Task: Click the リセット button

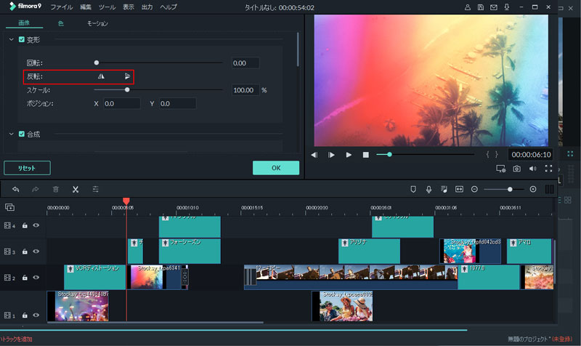Action: pyautogui.click(x=27, y=168)
